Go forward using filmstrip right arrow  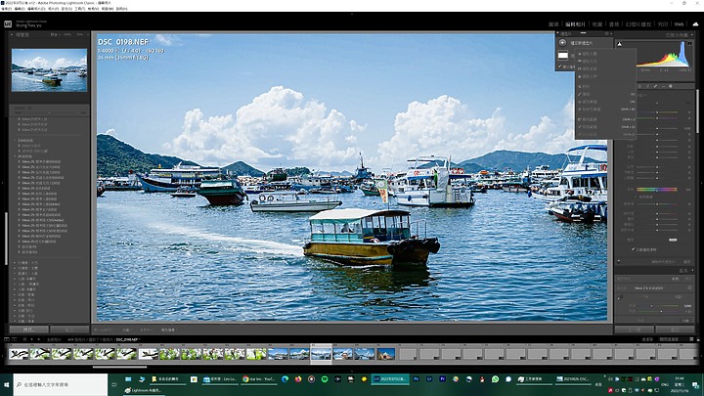(38, 339)
